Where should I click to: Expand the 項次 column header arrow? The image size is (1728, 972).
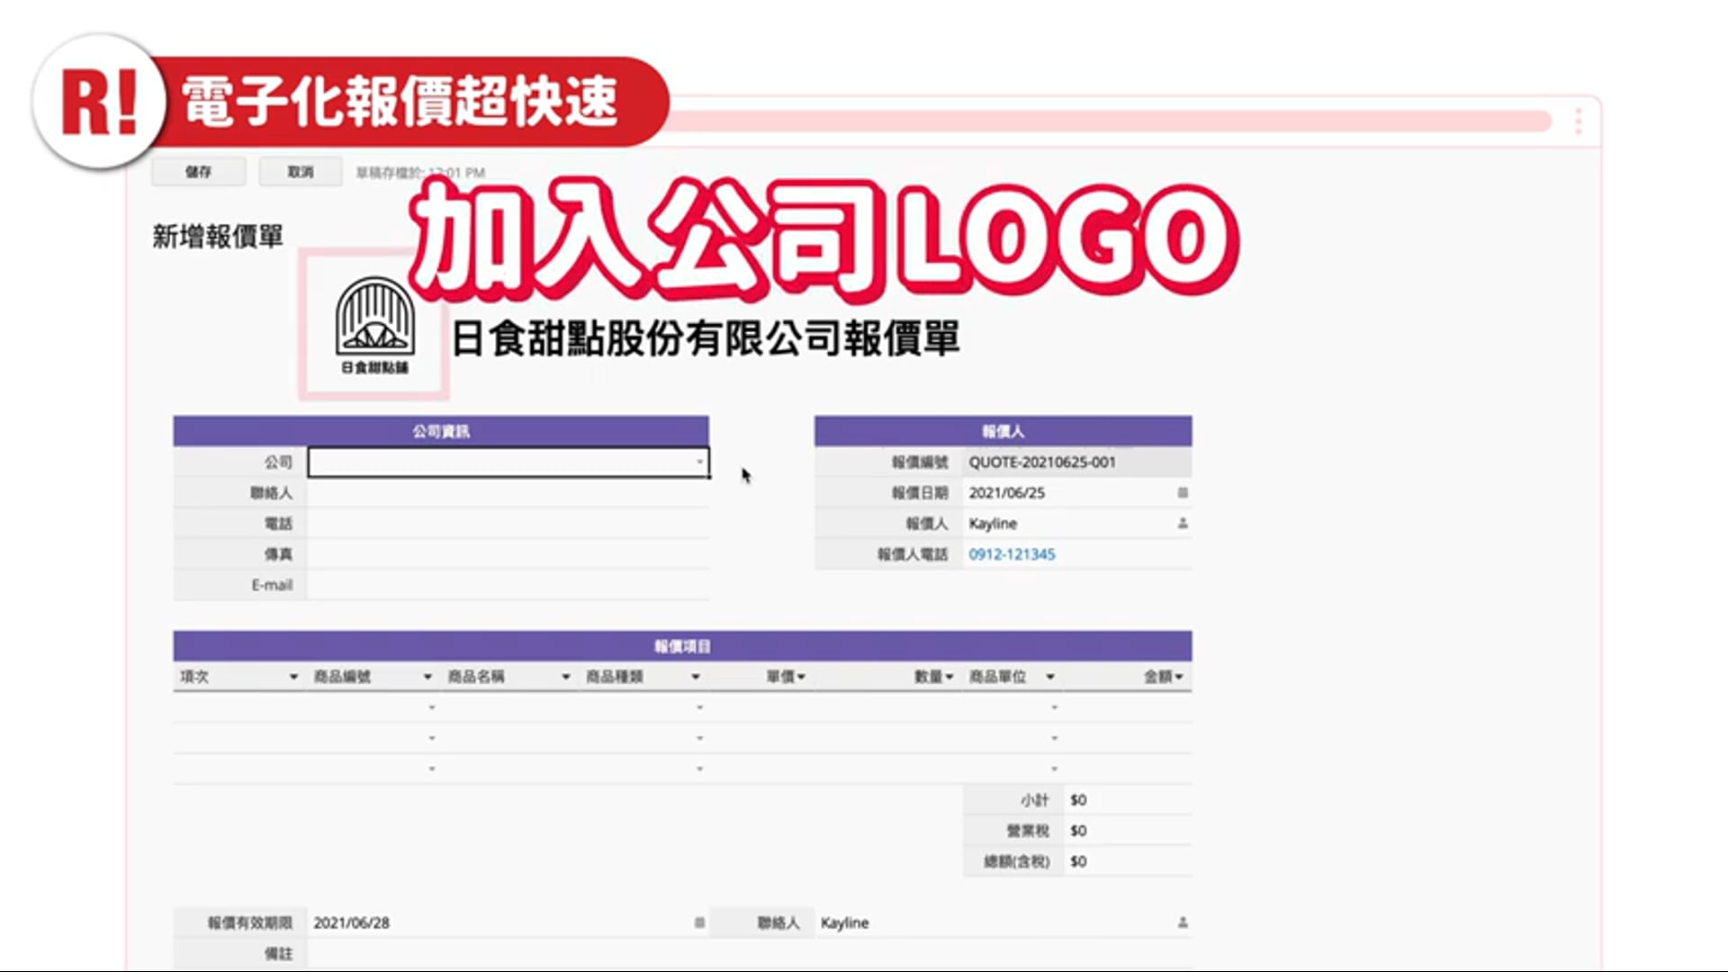(293, 677)
